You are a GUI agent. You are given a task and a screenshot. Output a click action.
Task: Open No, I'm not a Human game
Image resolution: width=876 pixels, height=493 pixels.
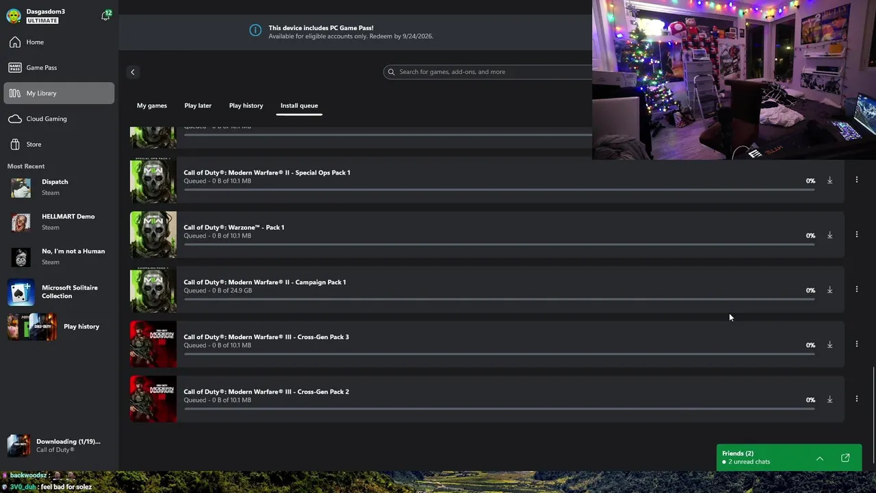click(59, 257)
